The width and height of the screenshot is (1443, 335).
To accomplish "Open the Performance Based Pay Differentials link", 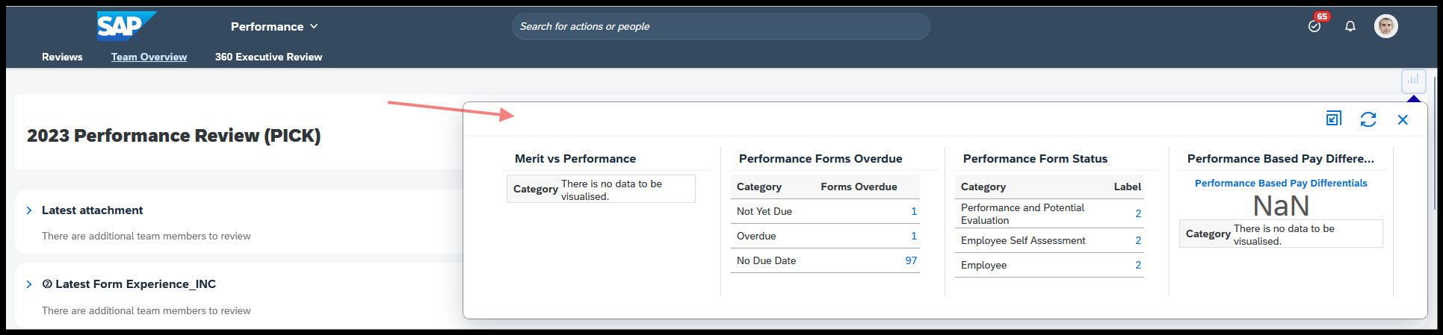I will (1281, 183).
